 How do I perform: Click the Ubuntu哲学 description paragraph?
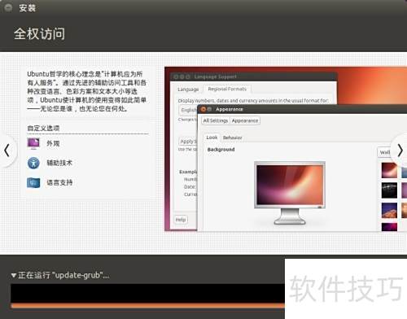pyautogui.click(x=87, y=91)
